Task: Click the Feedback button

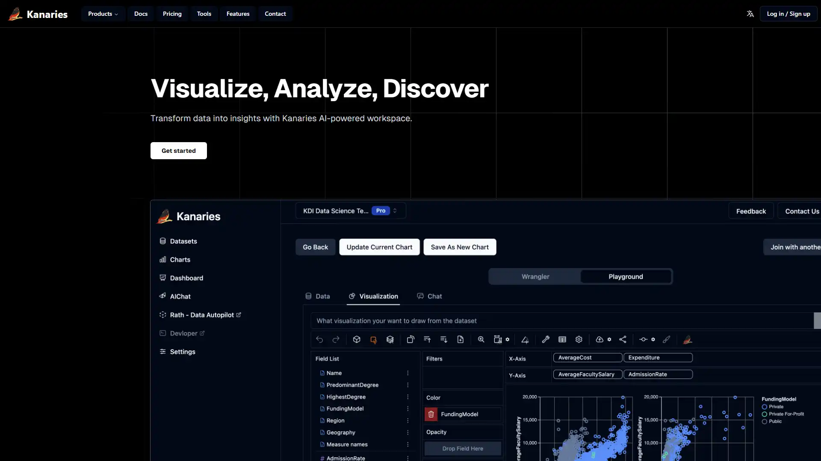Action: point(751,211)
